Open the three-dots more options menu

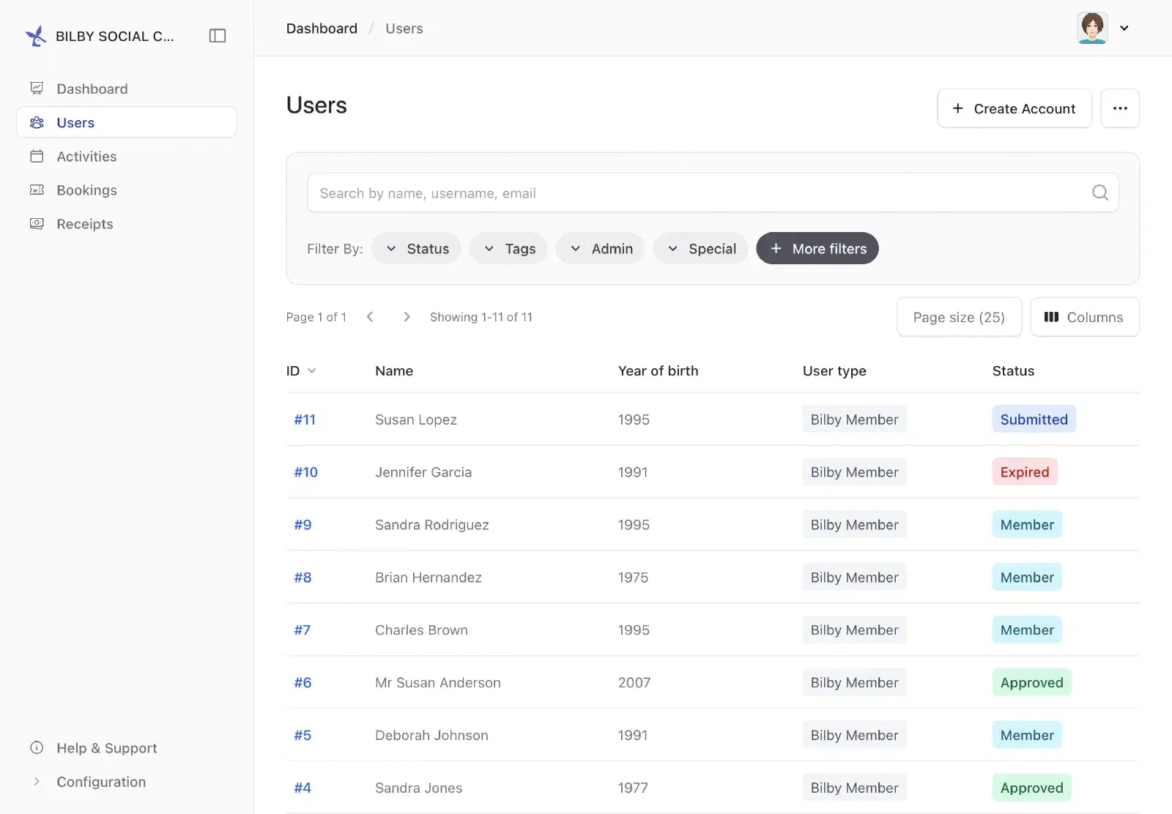(x=1120, y=108)
